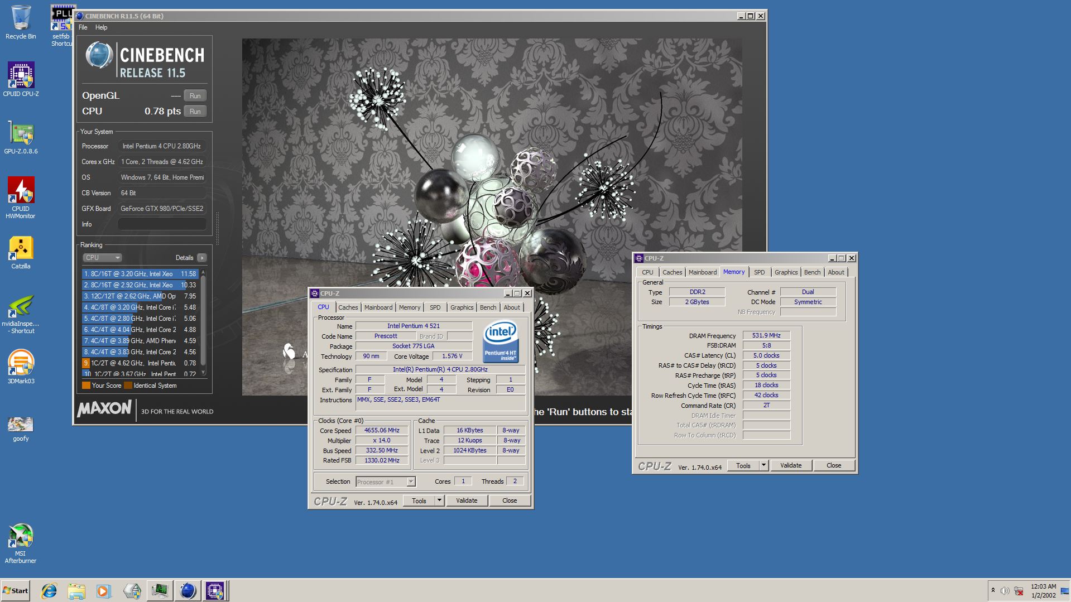The height and width of the screenshot is (602, 1071).
Task: Run the OpenGL benchmark
Action: point(195,96)
